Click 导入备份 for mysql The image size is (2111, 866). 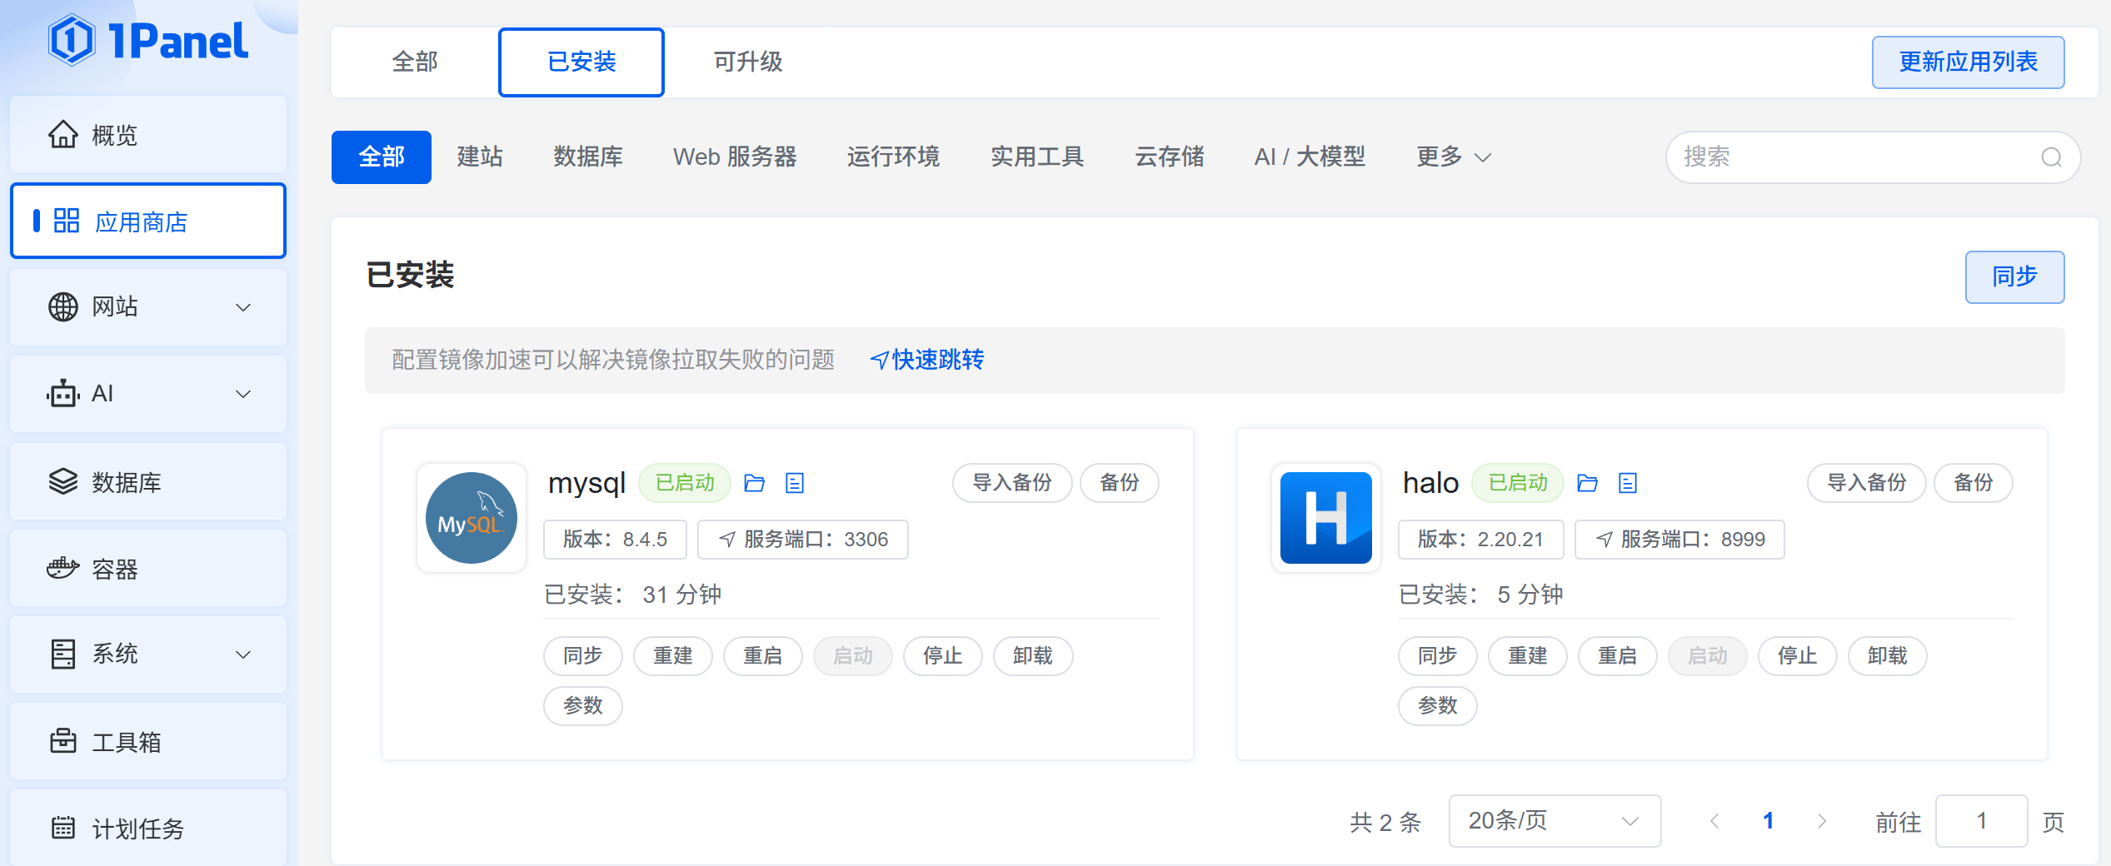point(1012,483)
